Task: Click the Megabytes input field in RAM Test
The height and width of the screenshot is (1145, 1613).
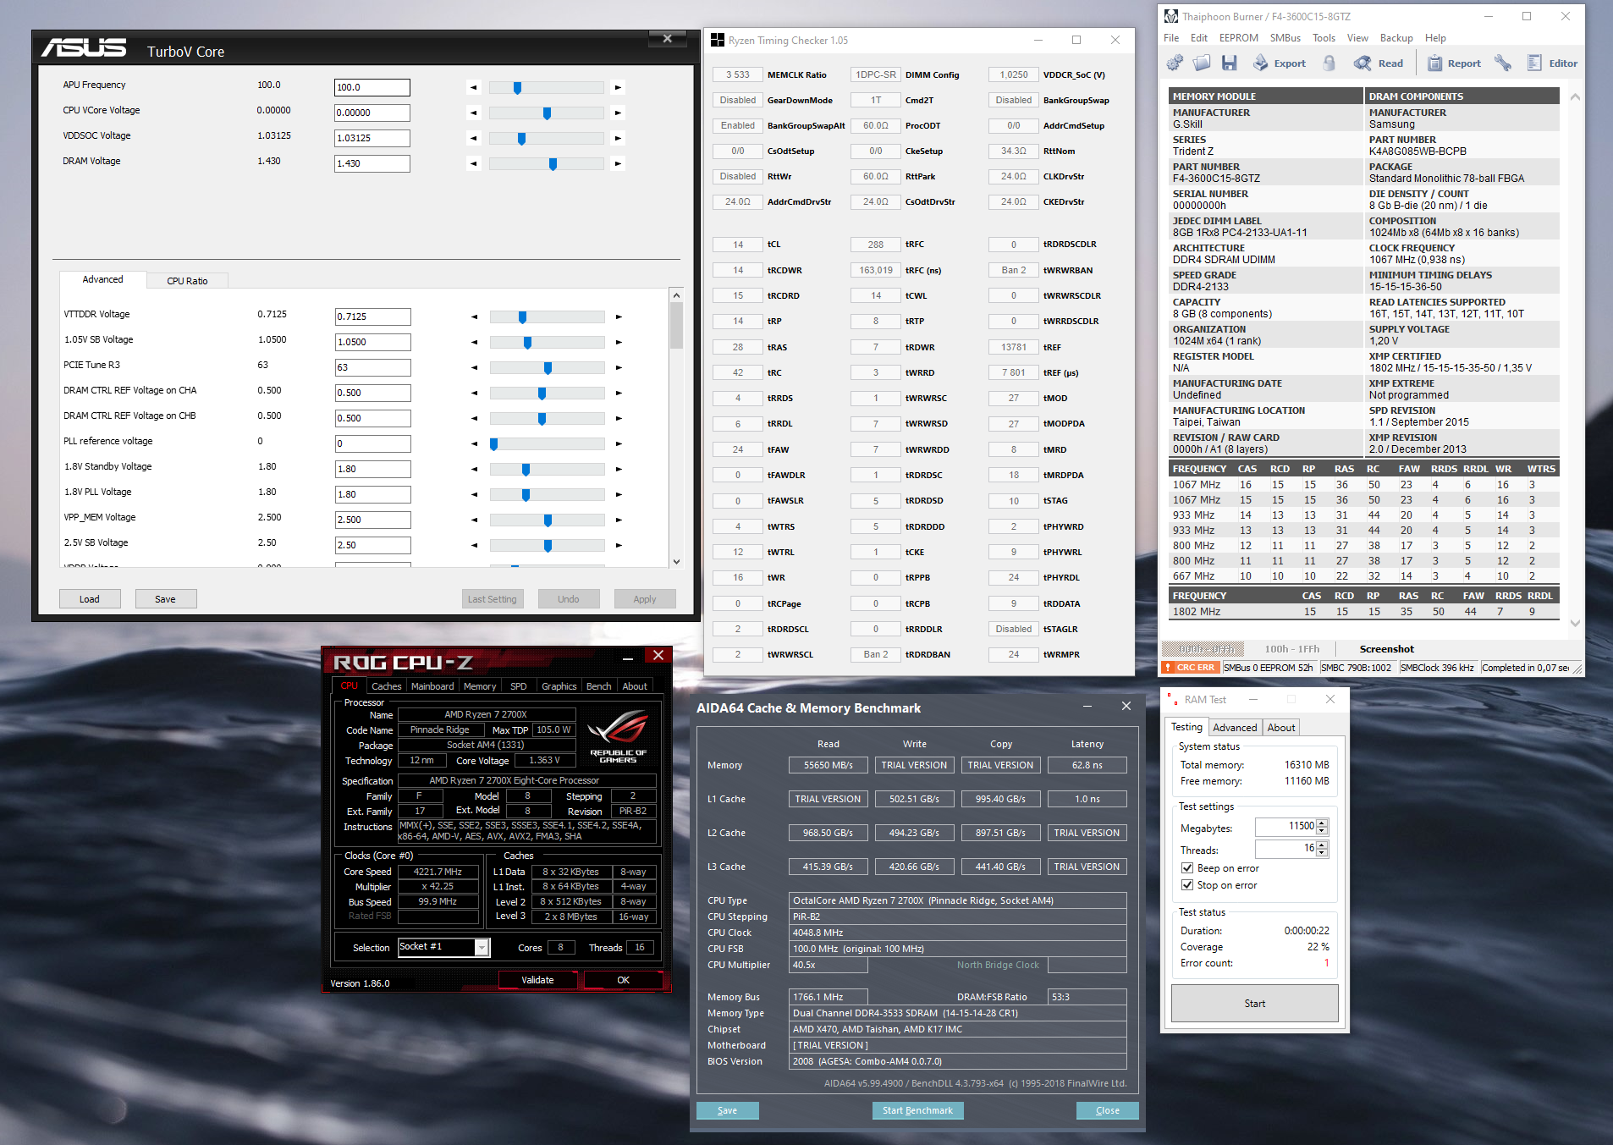Action: pos(1285,826)
